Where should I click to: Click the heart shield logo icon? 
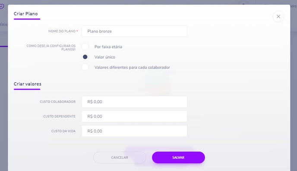(2, 7)
